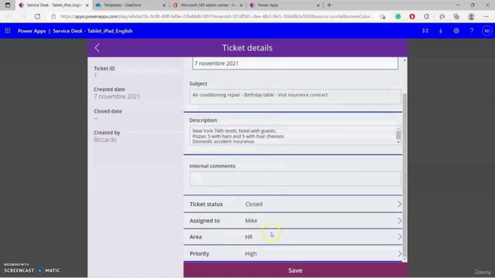Open a new browser tab
Viewport: 495px width, 278px height.
(x=329, y=5)
